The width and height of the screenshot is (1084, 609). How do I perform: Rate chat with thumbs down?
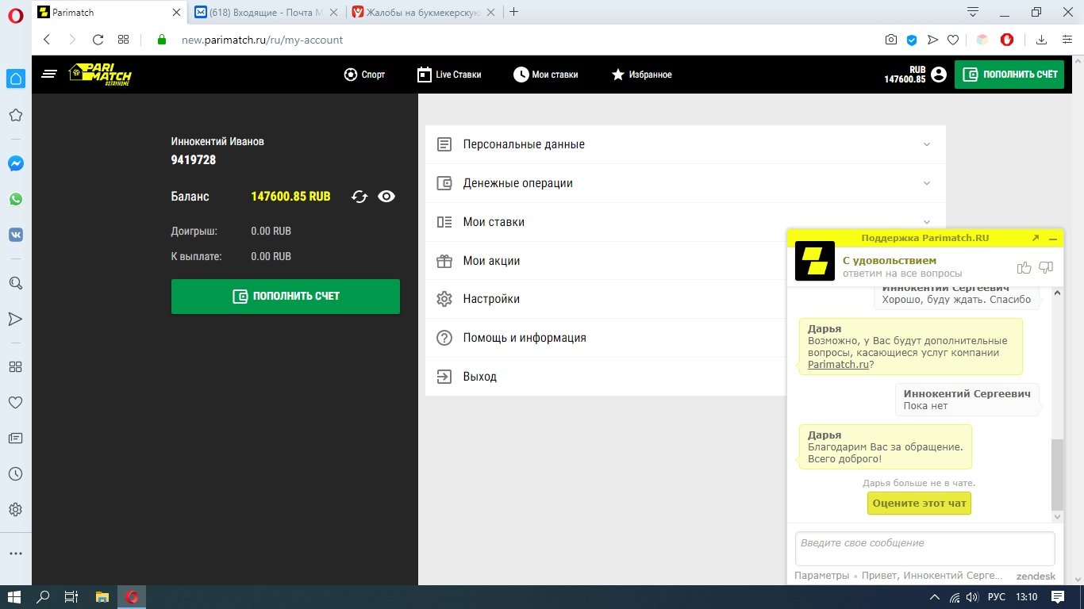[x=1045, y=267]
